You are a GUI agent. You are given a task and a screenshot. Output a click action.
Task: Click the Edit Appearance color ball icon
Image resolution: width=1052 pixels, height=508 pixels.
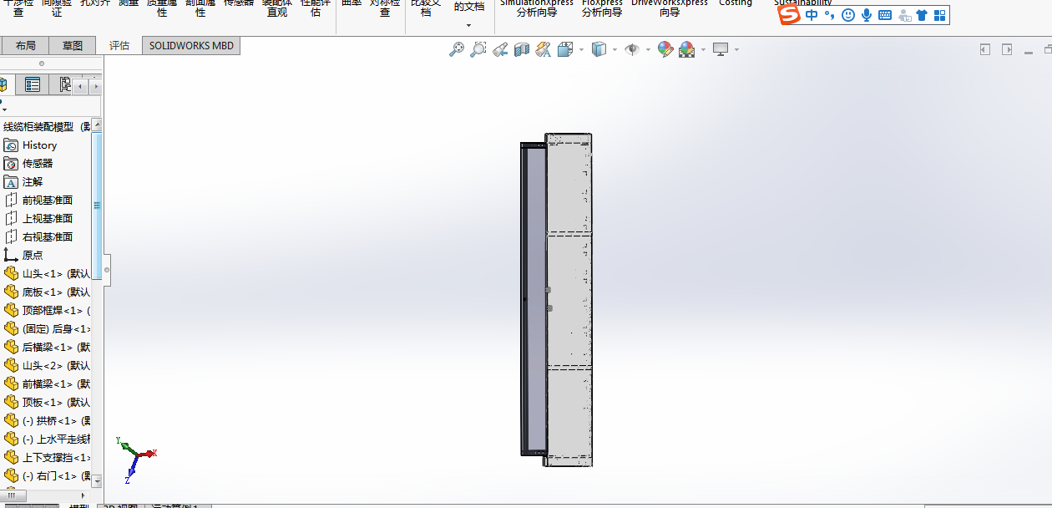pos(665,50)
